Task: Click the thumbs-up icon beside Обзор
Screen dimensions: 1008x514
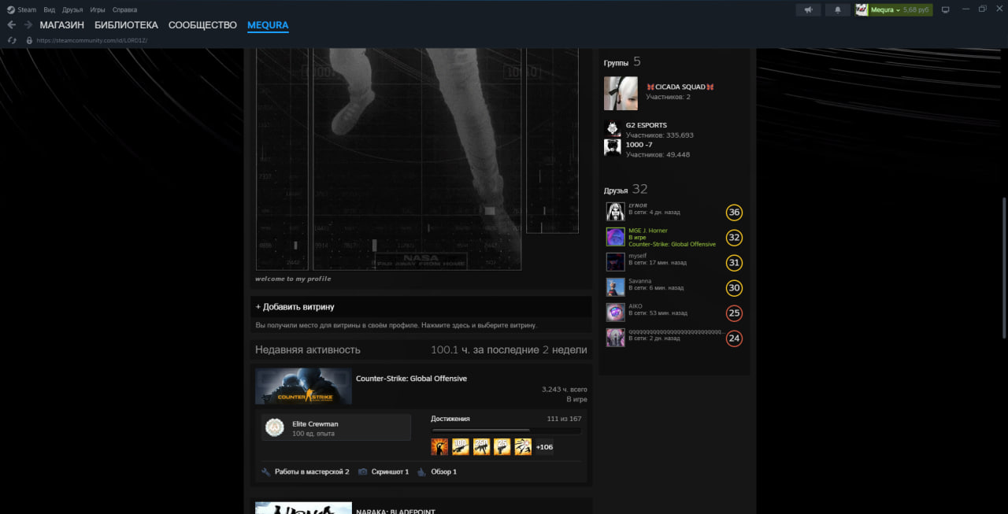Action: (x=422, y=471)
